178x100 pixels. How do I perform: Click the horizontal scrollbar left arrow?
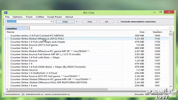point(7,89)
